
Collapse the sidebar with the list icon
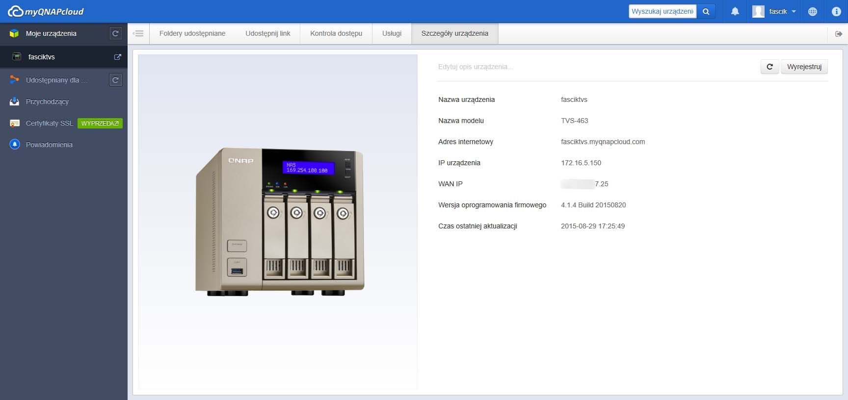pyautogui.click(x=138, y=33)
